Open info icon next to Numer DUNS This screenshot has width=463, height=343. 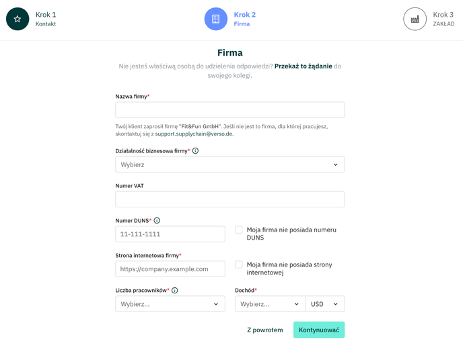point(157,221)
